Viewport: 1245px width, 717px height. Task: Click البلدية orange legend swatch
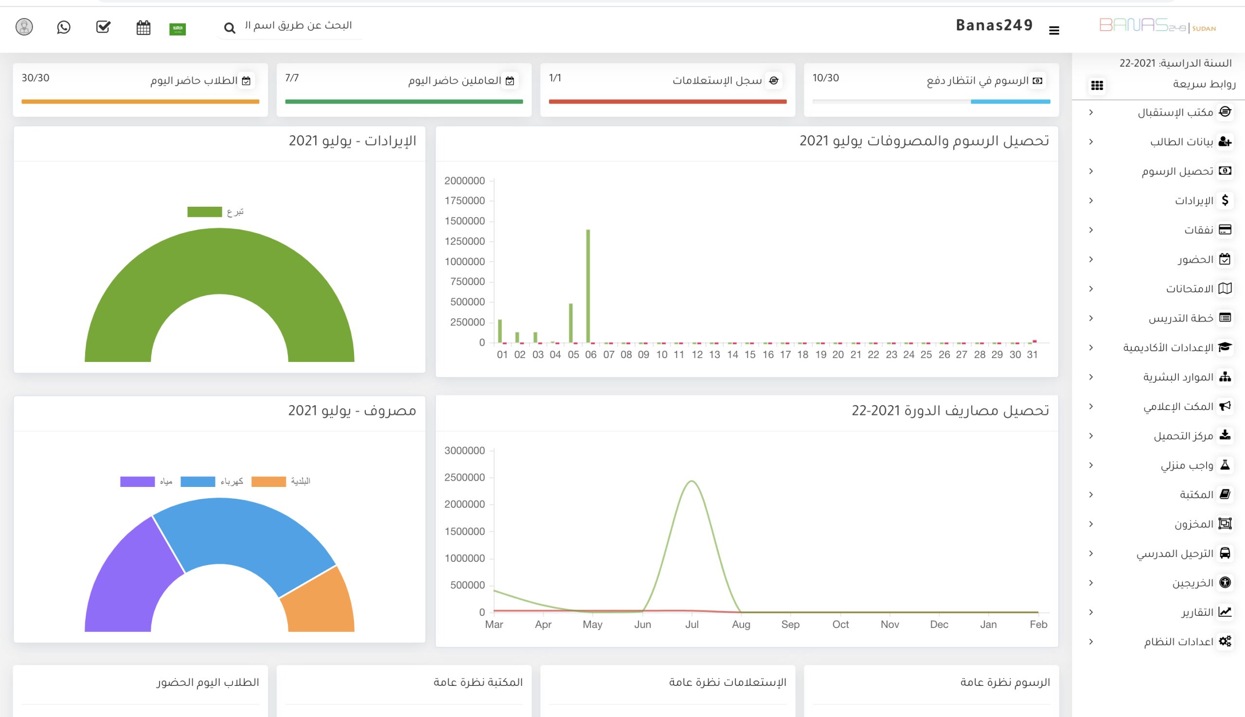pos(268,481)
